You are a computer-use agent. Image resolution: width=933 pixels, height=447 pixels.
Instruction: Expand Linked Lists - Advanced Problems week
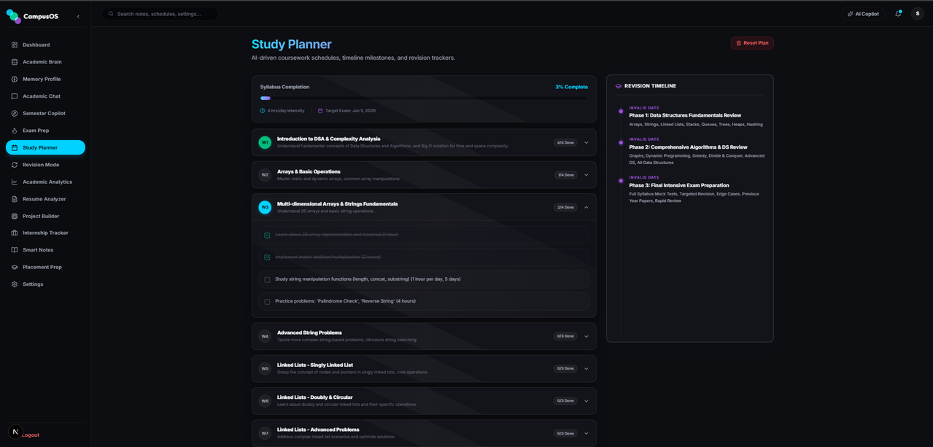[x=586, y=433]
